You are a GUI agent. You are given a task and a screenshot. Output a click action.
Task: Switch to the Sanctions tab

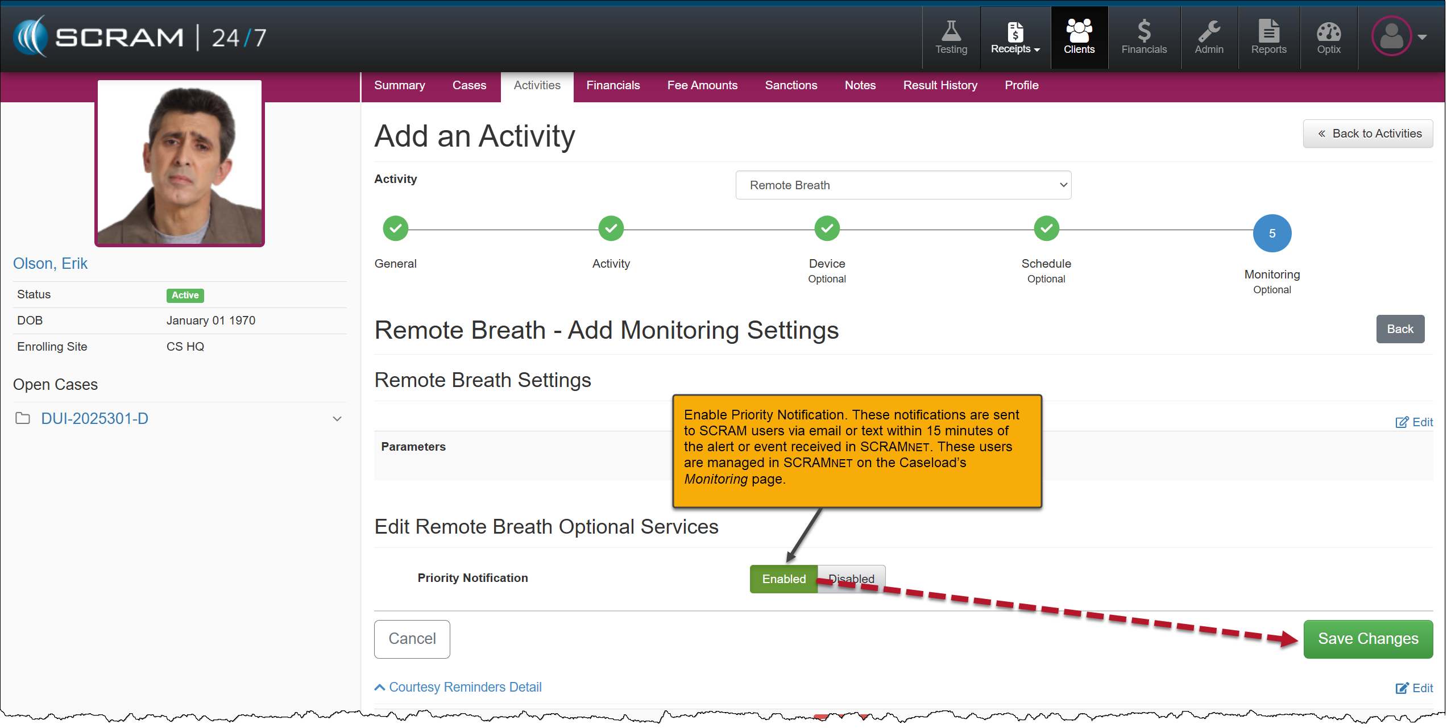coord(790,85)
